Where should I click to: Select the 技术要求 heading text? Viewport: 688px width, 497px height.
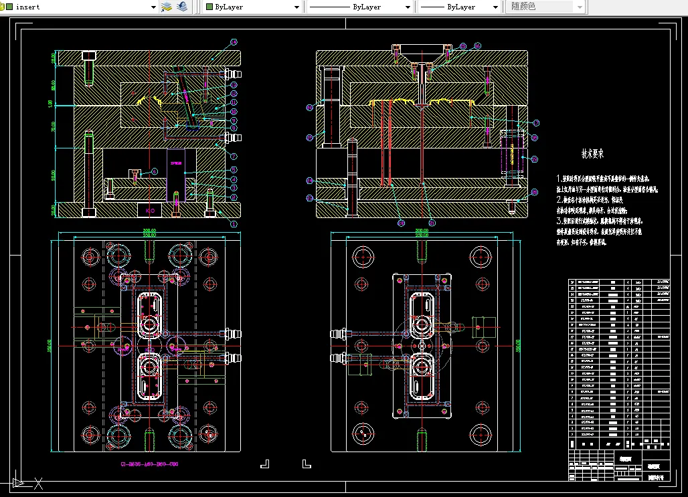pyautogui.click(x=592, y=154)
